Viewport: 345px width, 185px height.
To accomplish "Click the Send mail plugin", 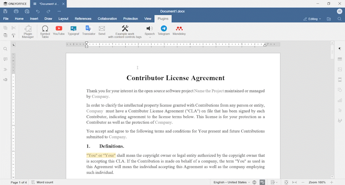I will pos(102,31).
